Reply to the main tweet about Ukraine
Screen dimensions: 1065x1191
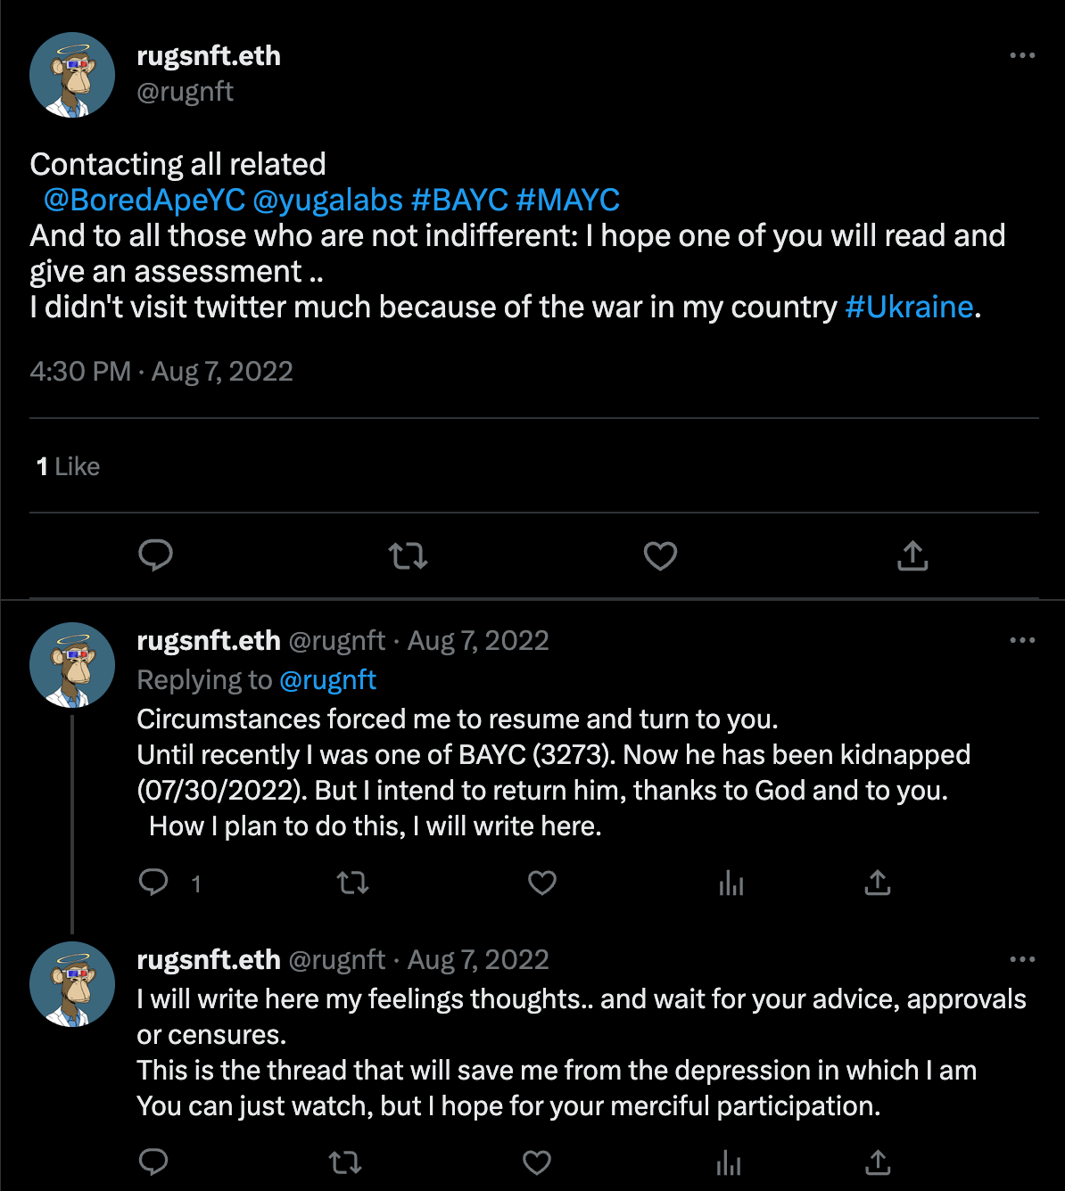click(x=156, y=555)
